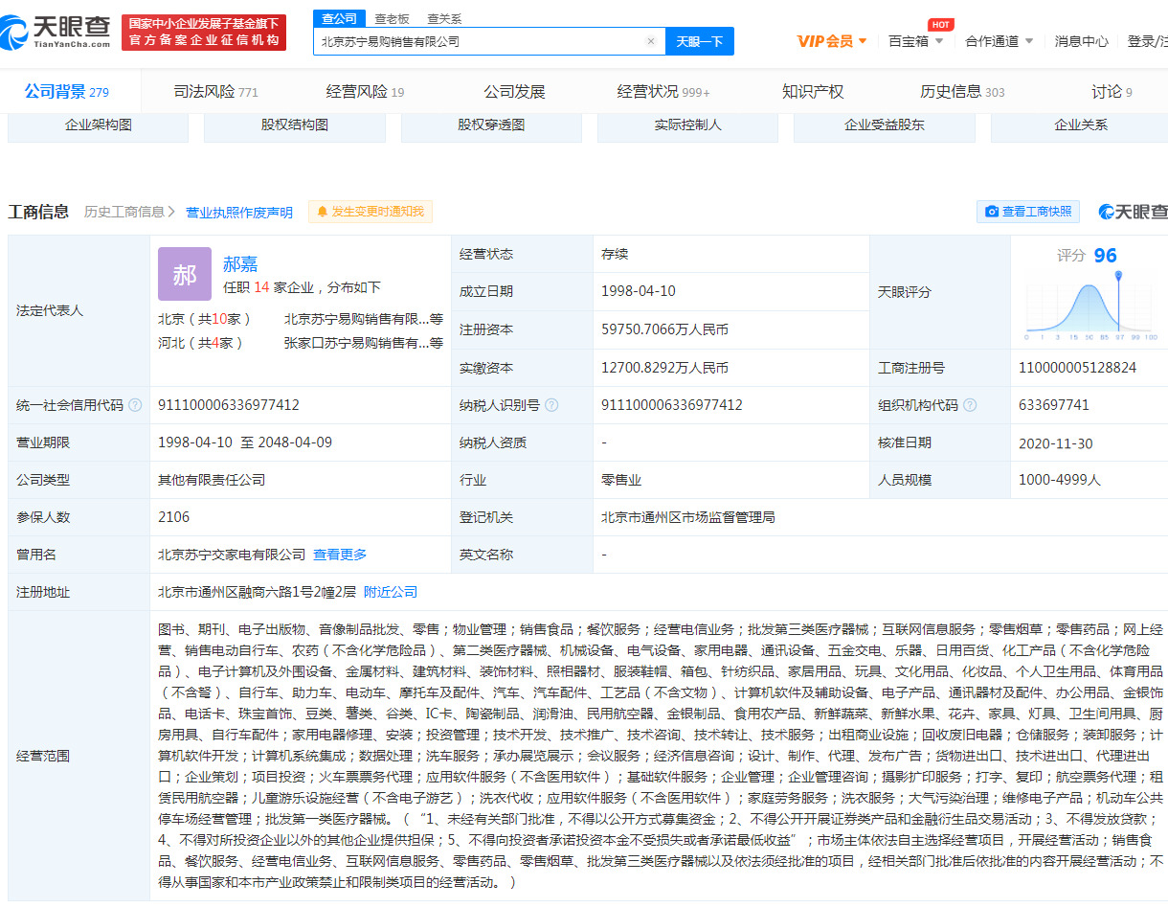Click the business status 存续

pos(614,254)
